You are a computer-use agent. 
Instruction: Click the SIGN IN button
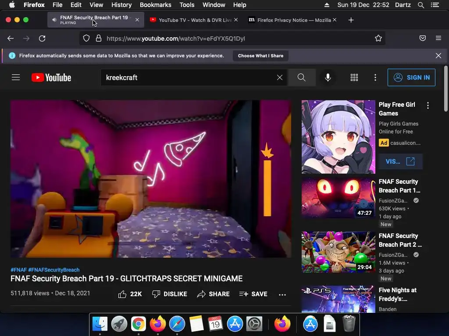point(411,77)
